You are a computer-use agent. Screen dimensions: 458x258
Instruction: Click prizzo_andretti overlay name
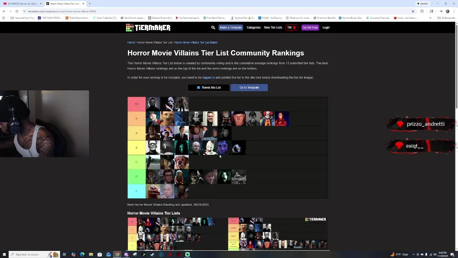point(425,124)
